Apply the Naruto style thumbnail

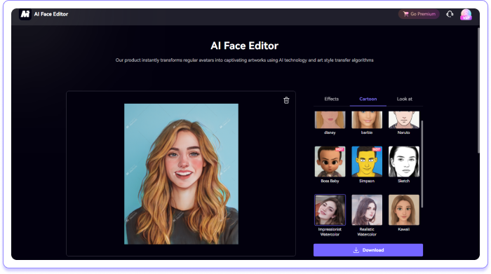pos(403,120)
